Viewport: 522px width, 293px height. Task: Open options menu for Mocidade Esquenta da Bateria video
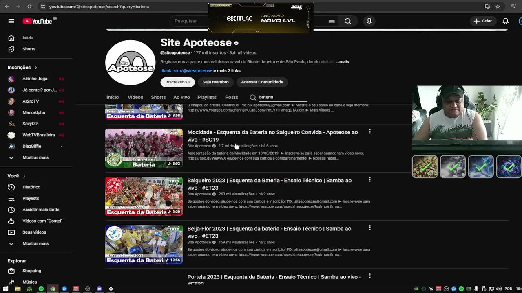coord(370,132)
